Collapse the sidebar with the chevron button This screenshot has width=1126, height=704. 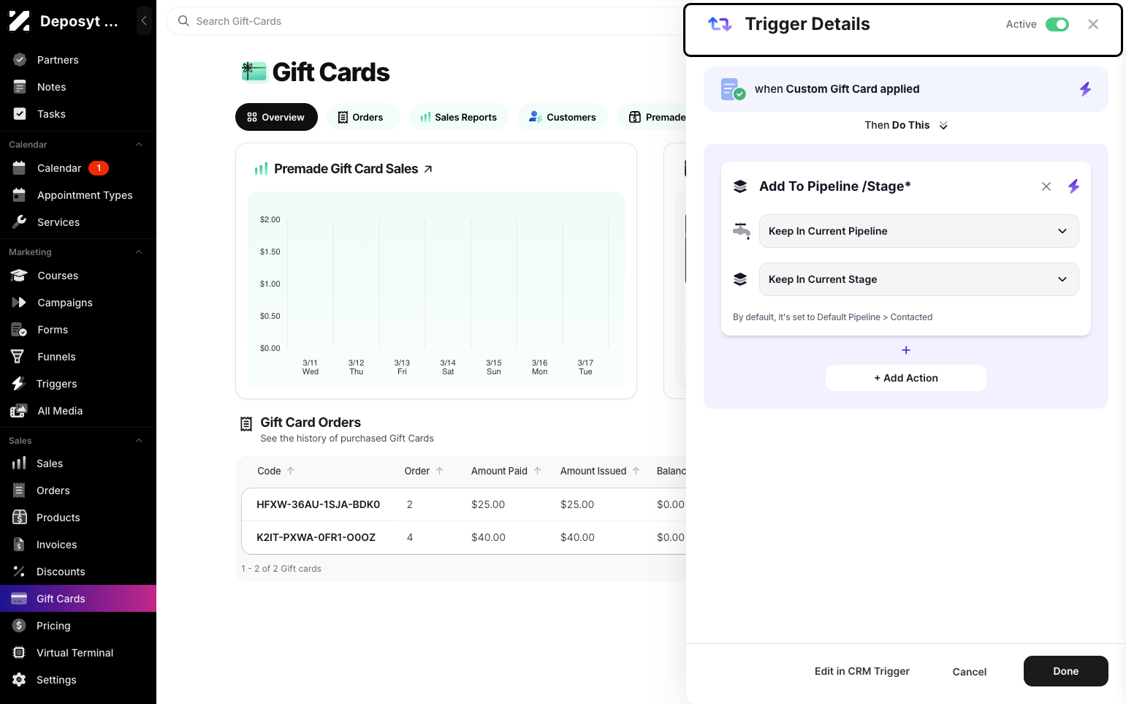coord(144,21)
